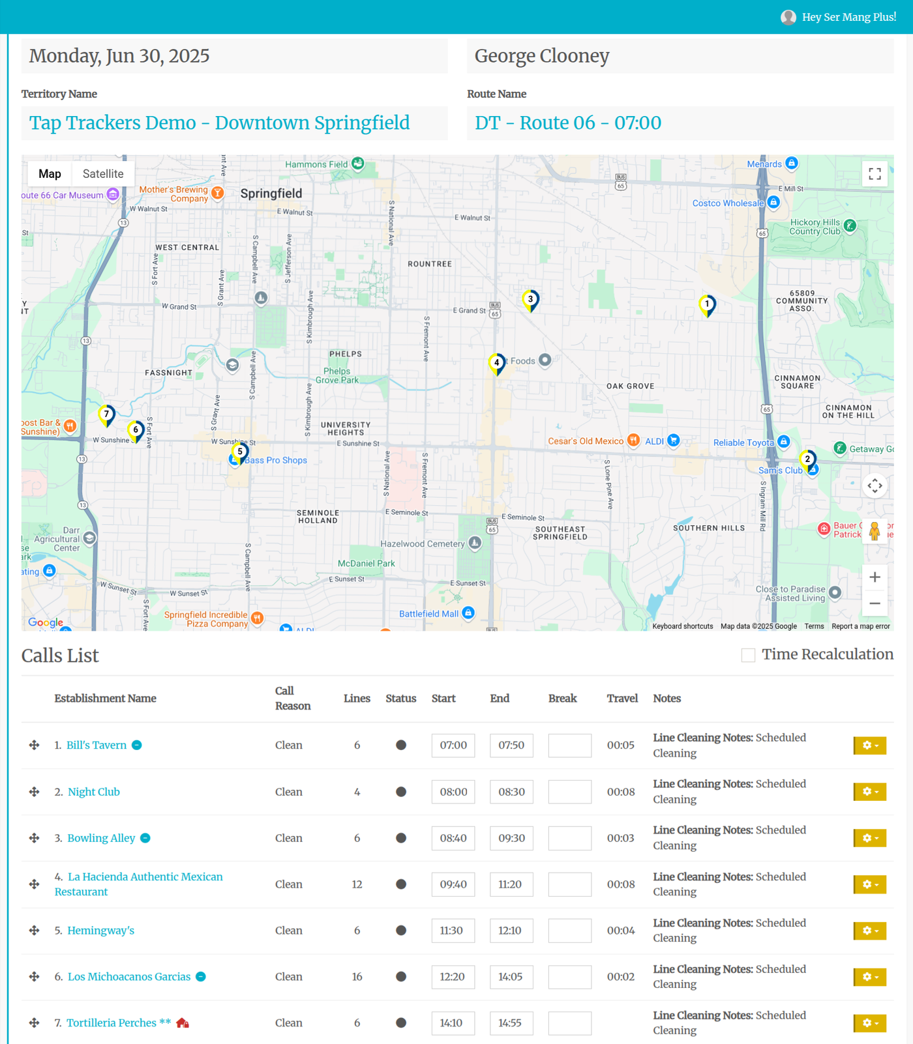Switch the map to Satellite view

103,174
